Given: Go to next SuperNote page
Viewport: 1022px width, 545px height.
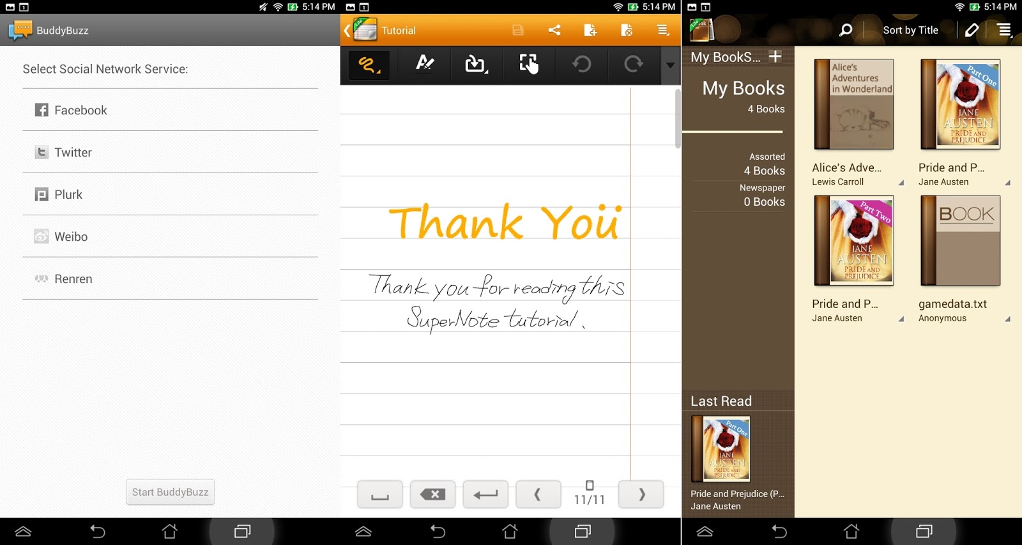Looking at the screenshot, I should click(x=641, y=495).
